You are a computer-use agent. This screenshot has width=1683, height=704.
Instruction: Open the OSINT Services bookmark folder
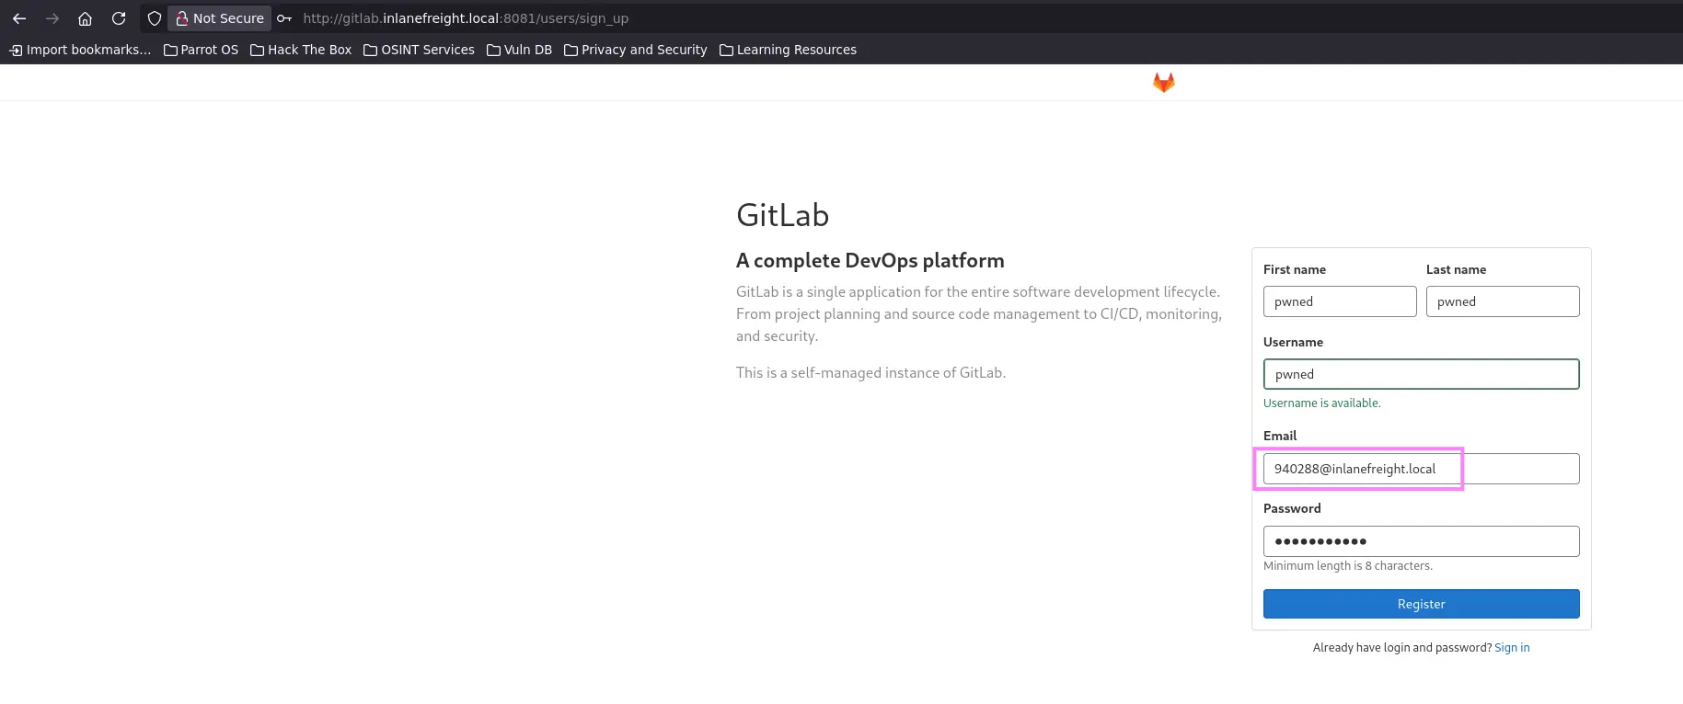tap(419, 50)
